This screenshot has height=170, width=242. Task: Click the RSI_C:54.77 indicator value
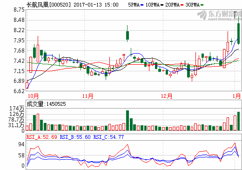108,137
